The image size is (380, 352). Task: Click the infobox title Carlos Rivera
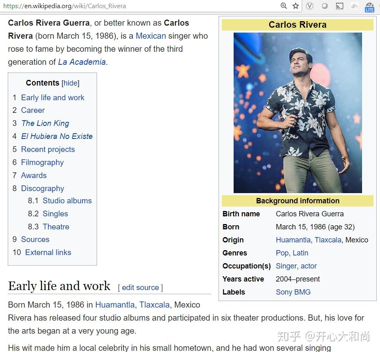click(x=298, y=25)
